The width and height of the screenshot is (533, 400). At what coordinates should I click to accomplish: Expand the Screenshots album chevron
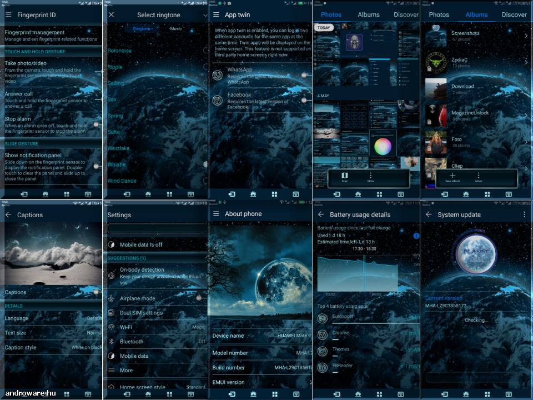click(526, 36)
